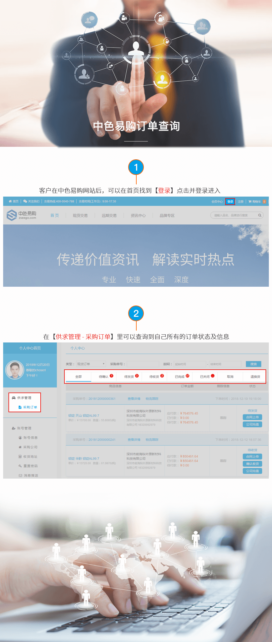Click 物流跟踪 for order 201812000000361
Viewport: 272px width, 642px height.
pos(152,399)
